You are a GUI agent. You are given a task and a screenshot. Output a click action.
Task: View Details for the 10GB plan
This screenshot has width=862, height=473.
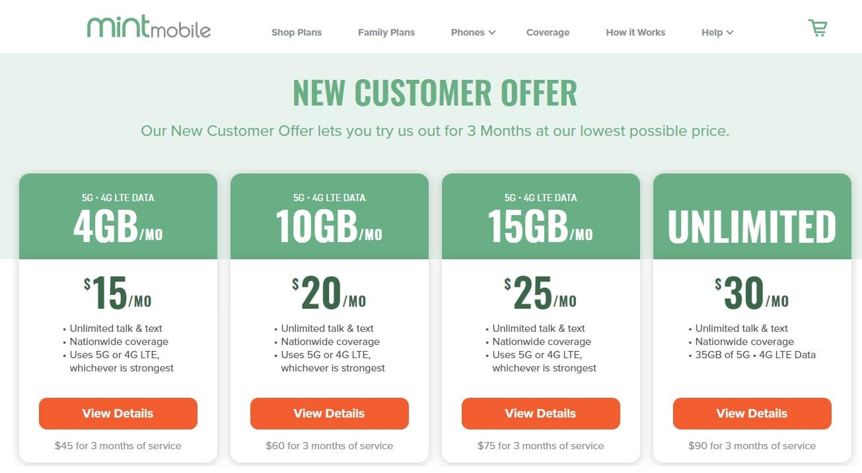[330, 414]
